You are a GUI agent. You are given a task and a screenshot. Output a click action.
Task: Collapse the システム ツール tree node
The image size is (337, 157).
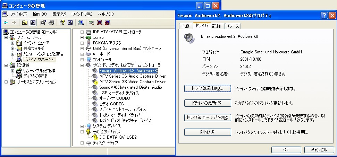click(x=6, y=37)
